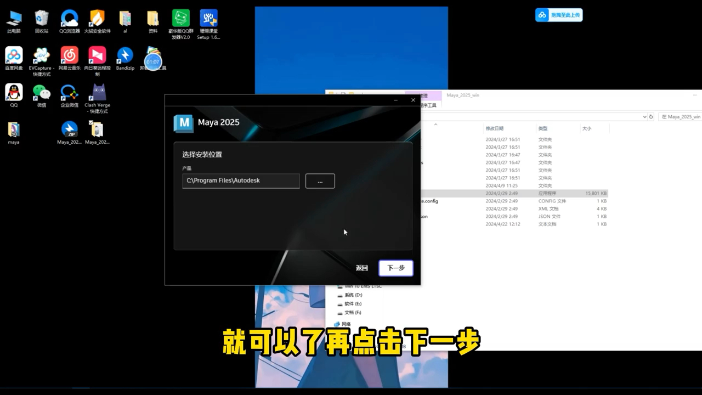Viewport: 702px width, 395px height.
Task: Select the 珊瑚课堂 Setup installer icon
Action: (208, 24)
